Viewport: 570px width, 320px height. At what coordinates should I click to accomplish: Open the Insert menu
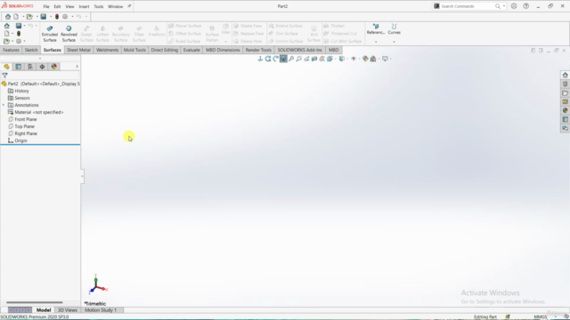pyautogui.click(x=84, y=6)
